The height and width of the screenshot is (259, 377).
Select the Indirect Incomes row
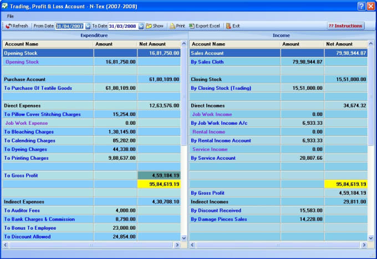click(x=278, y=202)
